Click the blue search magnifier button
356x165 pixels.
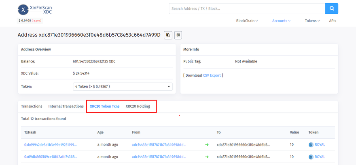(x=331, y=8)
